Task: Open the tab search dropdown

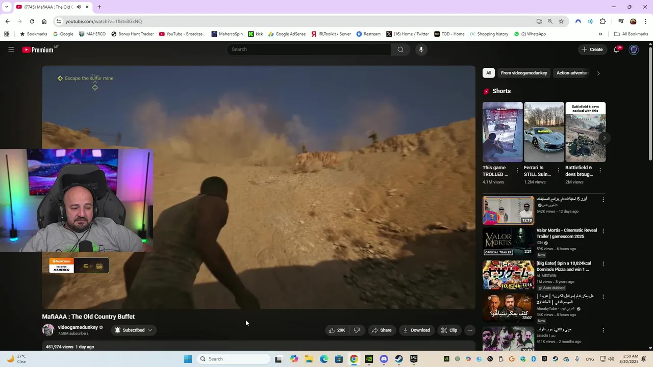Action: tap(6, 7)
